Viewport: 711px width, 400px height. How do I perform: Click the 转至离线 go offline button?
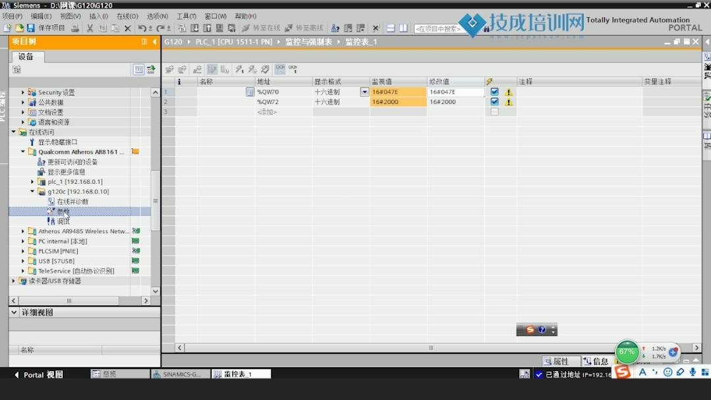[304, 28]
